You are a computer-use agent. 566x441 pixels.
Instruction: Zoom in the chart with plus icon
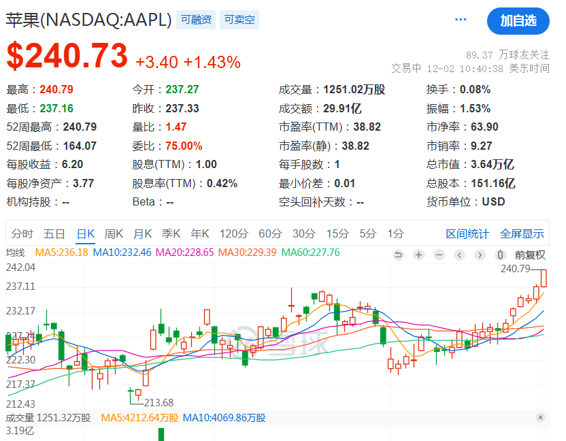point(419,255)
